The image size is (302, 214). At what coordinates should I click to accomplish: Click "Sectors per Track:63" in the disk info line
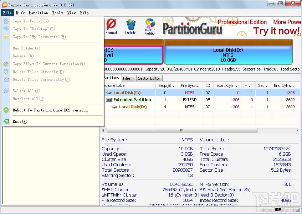point(260,69)
